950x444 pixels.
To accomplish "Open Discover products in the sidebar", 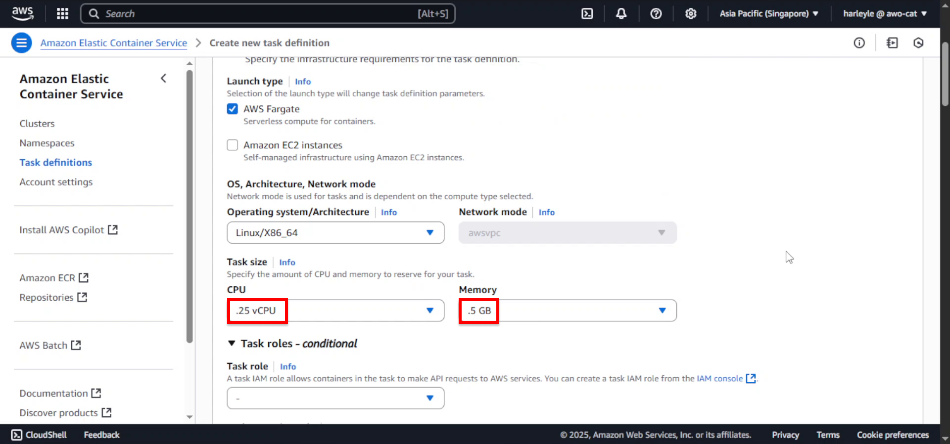I will pos(65,413).
